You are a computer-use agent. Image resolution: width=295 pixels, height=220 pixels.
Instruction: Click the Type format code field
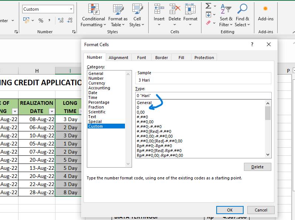pos(203,96)
